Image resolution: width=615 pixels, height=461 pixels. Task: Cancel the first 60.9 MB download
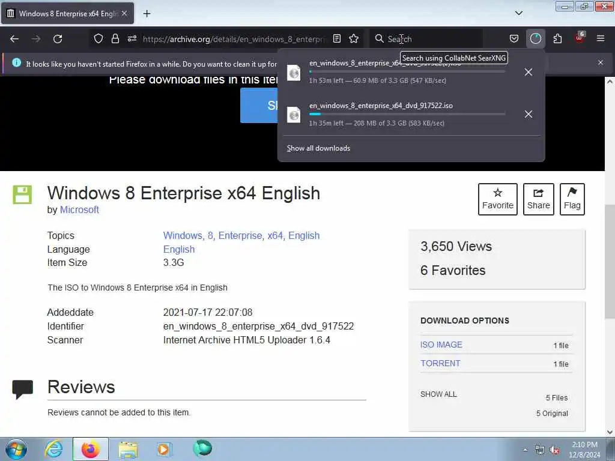[x=529, y=72]
